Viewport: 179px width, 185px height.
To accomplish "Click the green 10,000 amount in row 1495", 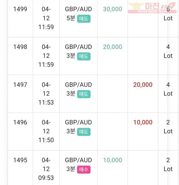I will click(112, 160).
